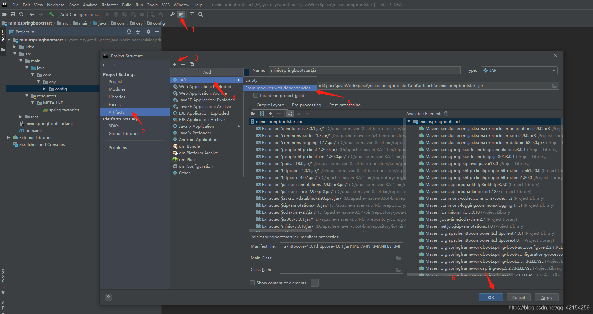Expand the .idea folder in project tree
The width and height of the screenshot is (593, 314).
[15, 47]
